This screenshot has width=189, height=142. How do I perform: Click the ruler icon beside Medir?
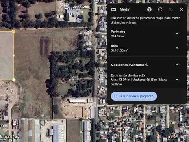pos(113,9)
